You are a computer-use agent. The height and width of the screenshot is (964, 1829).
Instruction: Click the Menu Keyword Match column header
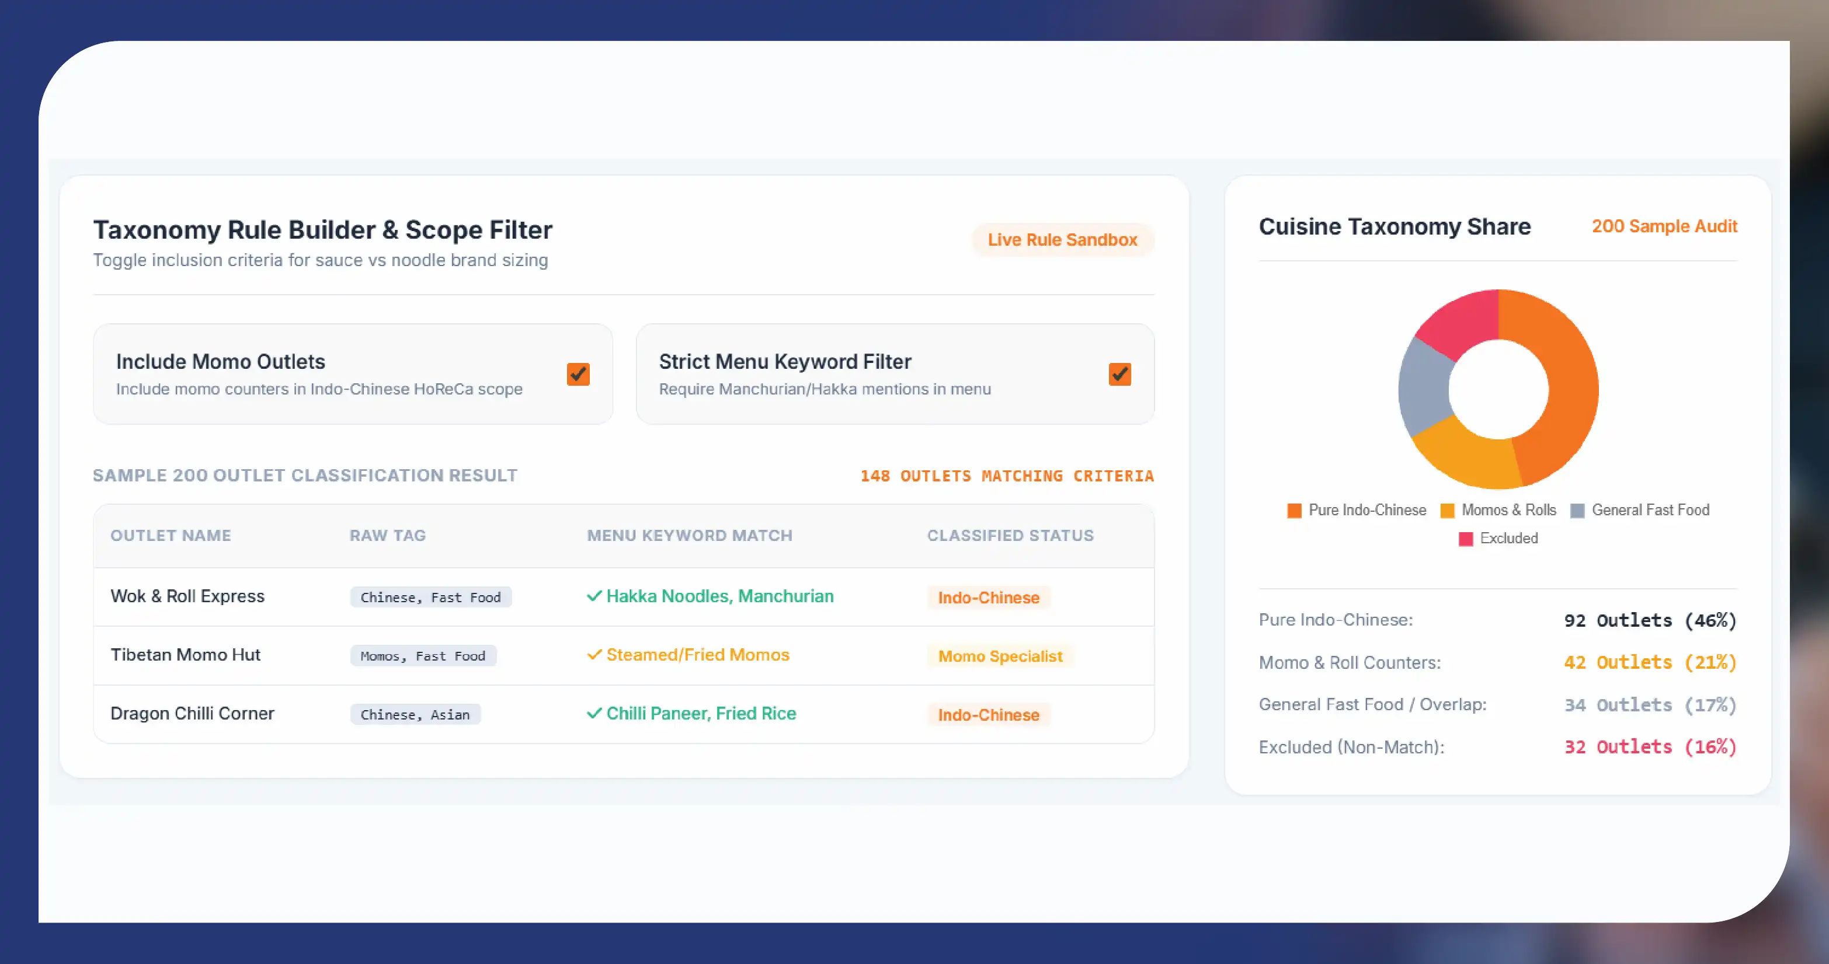(690, 536)
